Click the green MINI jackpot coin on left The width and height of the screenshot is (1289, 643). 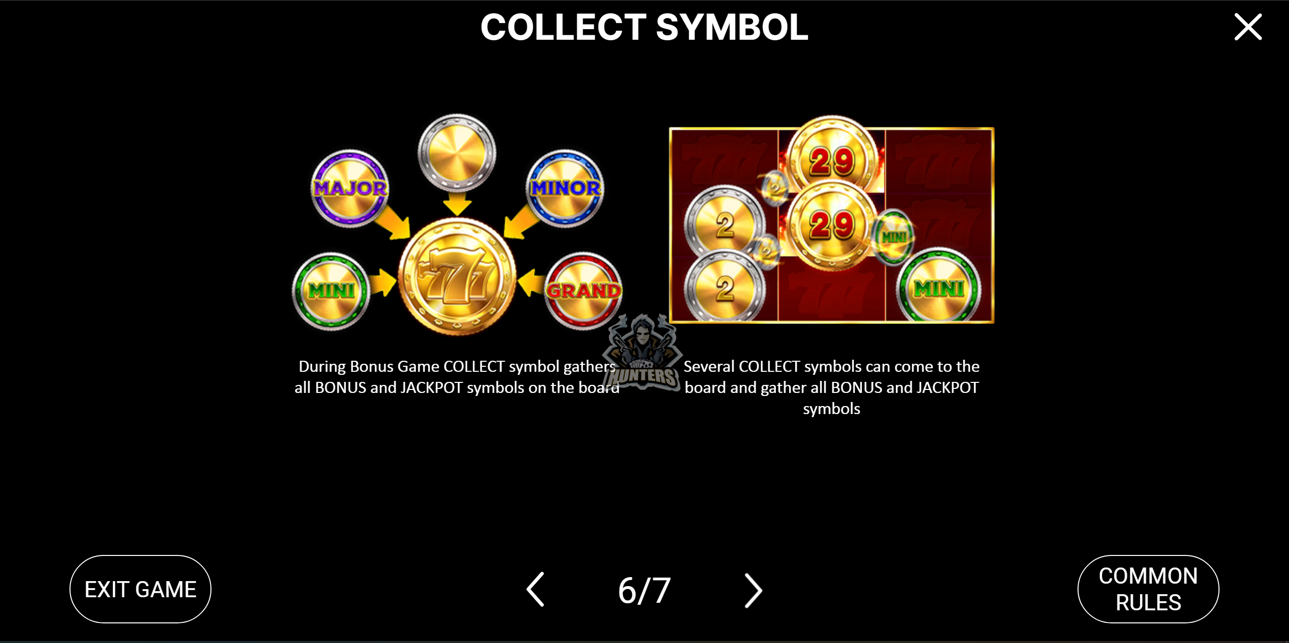tap(331, 291)
